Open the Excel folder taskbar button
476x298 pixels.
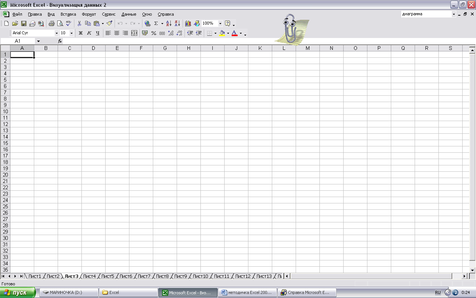(128, 292)
